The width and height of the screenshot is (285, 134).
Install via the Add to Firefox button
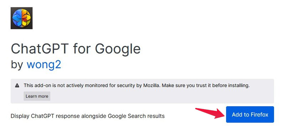pos(250,114)
